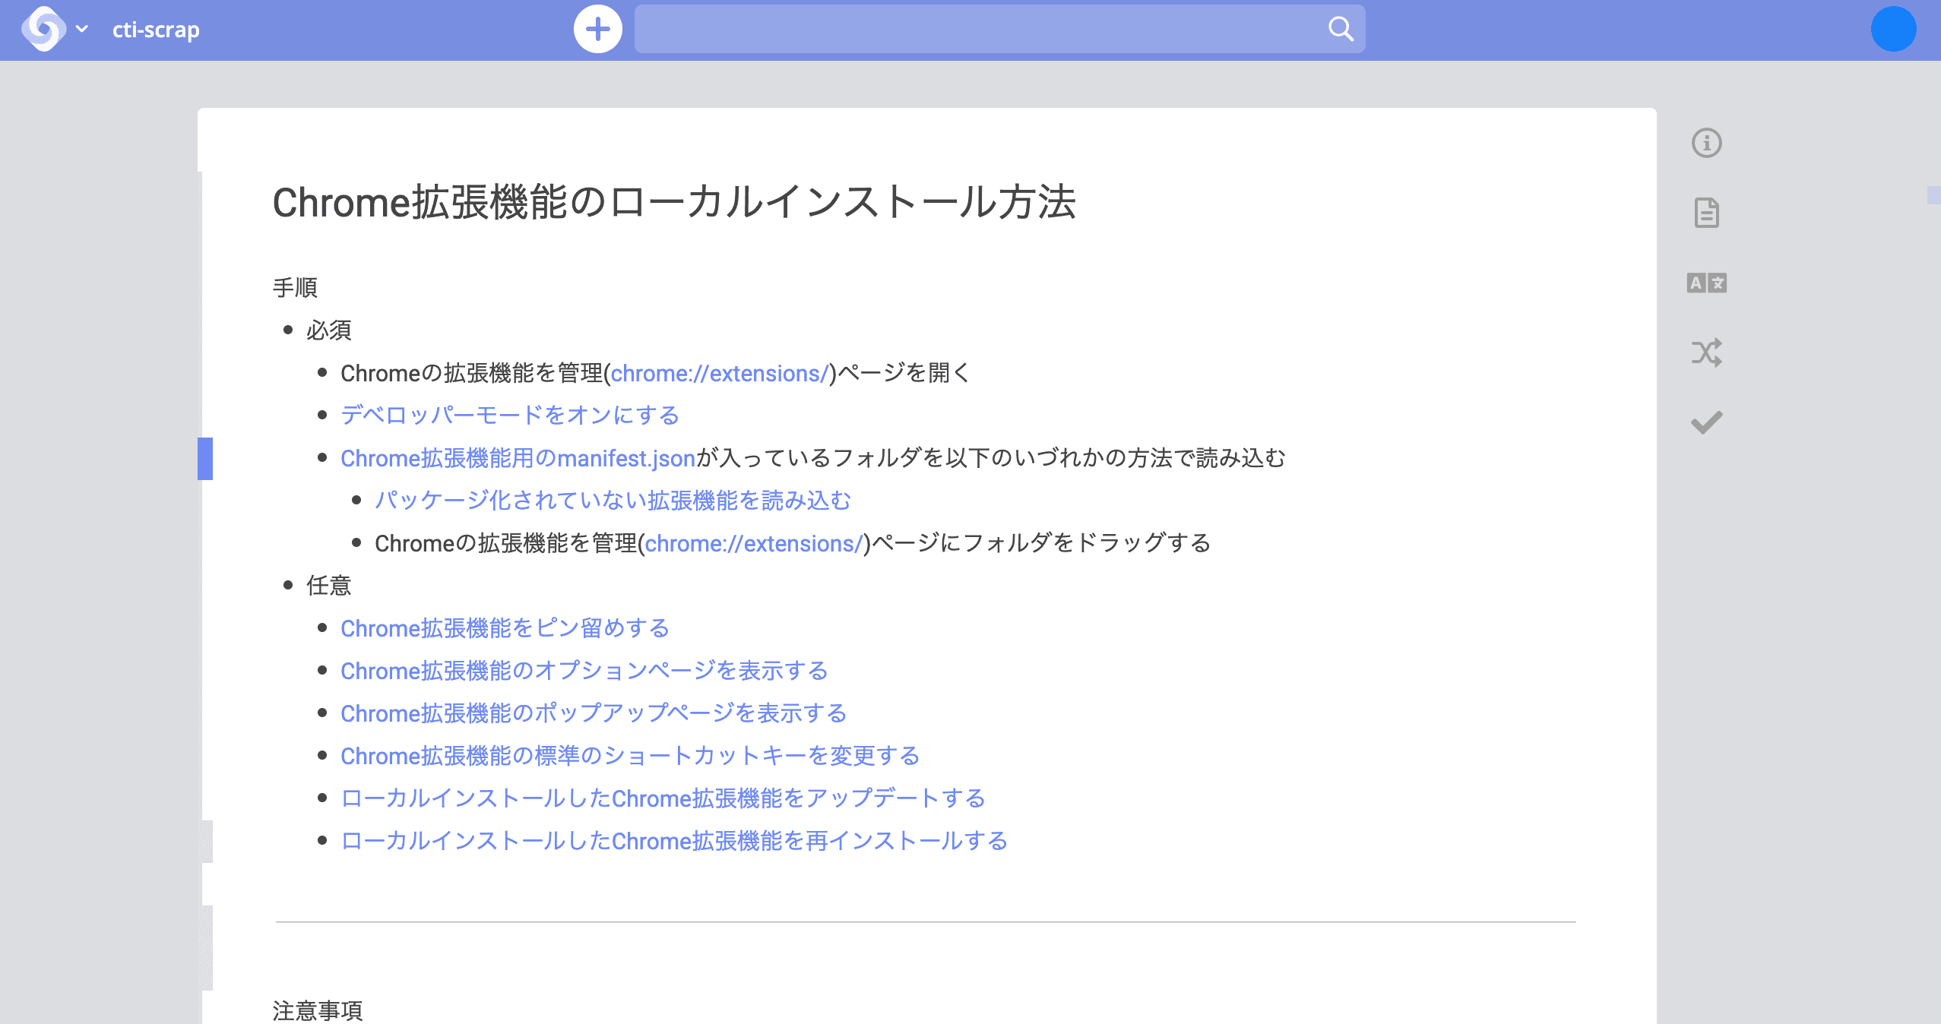Create a new page with plus button
Viewport: 1941px width, 1024px height.
598,29
